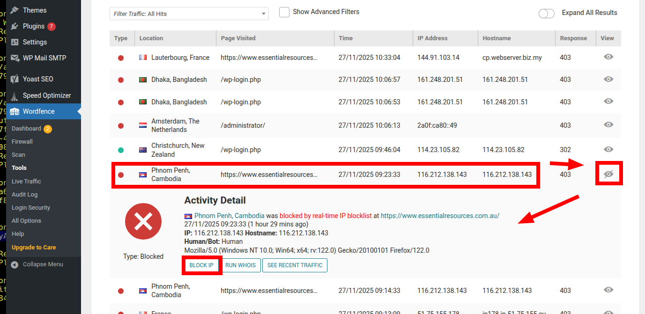Open the Plugins menu item
This screenshot has width=645, height=314.
click(34, 26)
